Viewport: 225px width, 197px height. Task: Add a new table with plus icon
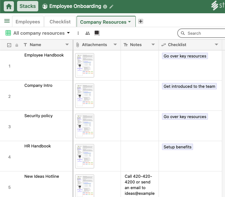[141, 21]
